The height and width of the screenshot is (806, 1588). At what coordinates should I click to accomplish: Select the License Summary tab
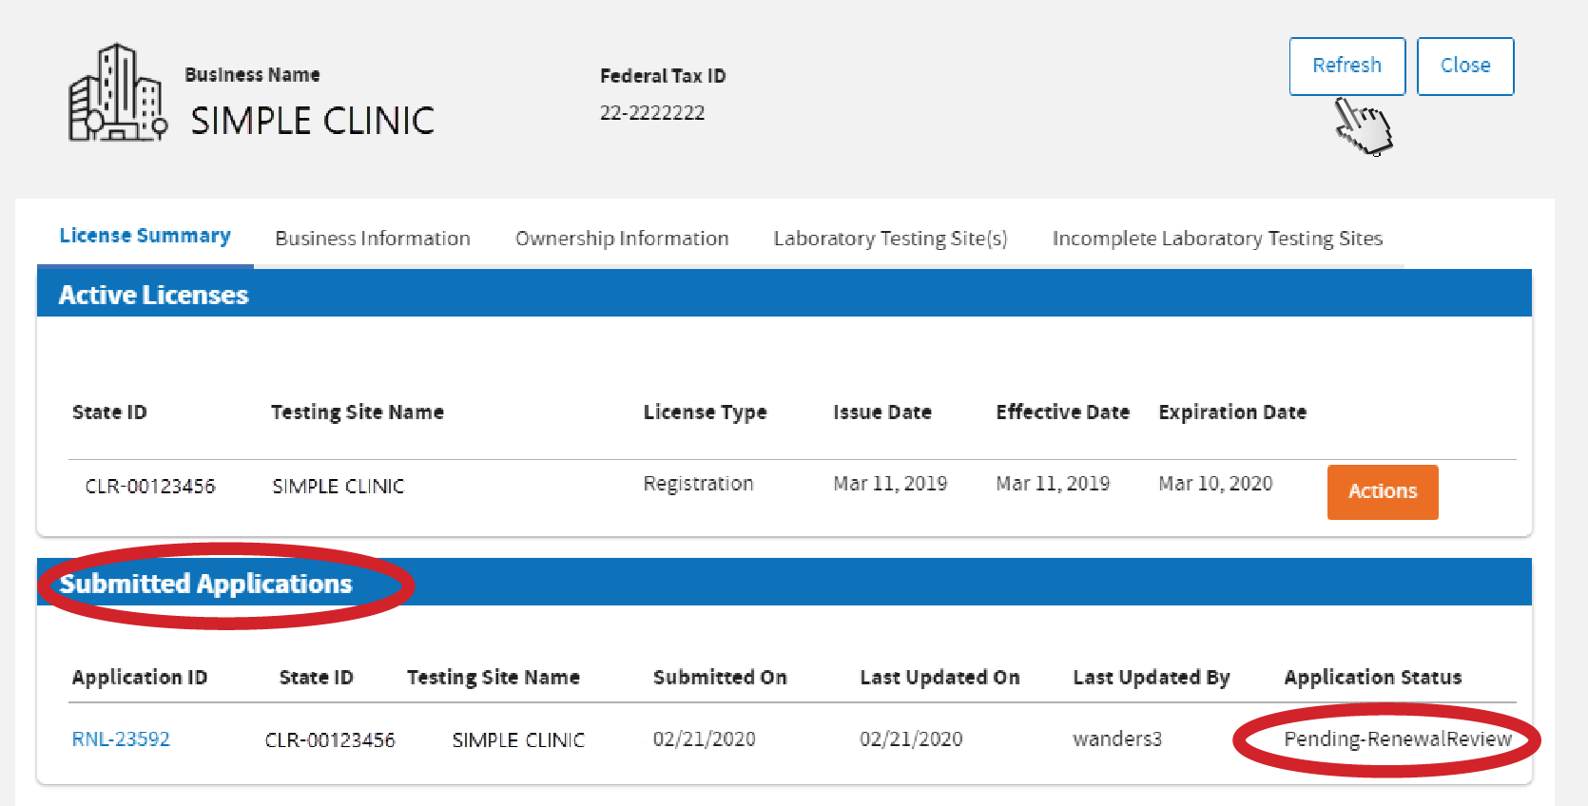click(x=145, y=236)
